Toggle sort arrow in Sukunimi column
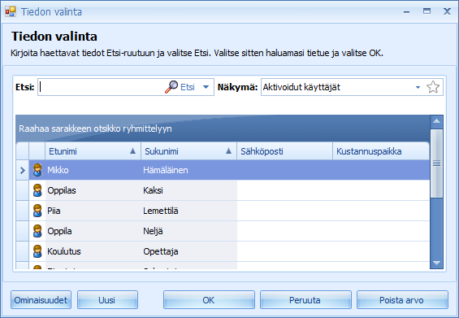459x318 pixels. (228, 151)
